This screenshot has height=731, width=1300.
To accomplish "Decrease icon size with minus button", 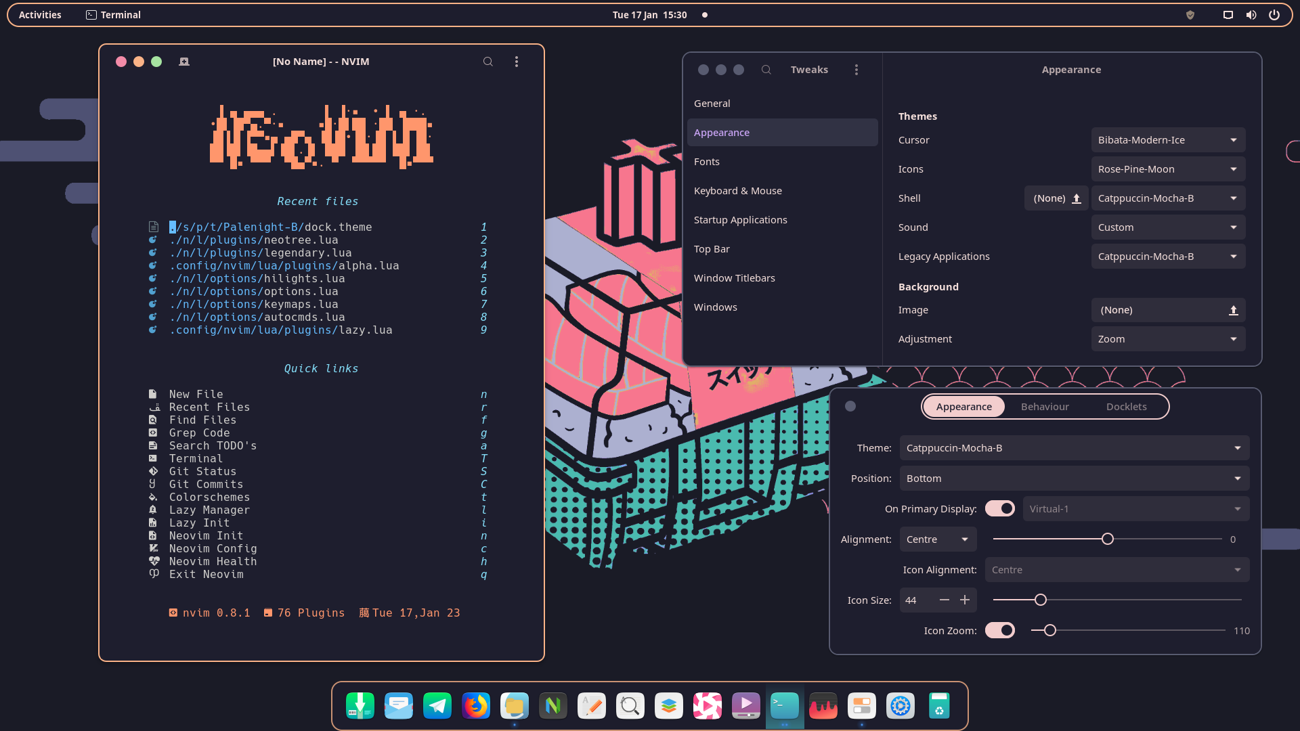I will click(x=944, y=600).
